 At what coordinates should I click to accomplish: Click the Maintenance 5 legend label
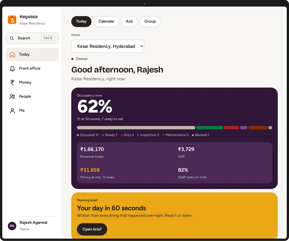click(x=176, y=135)
